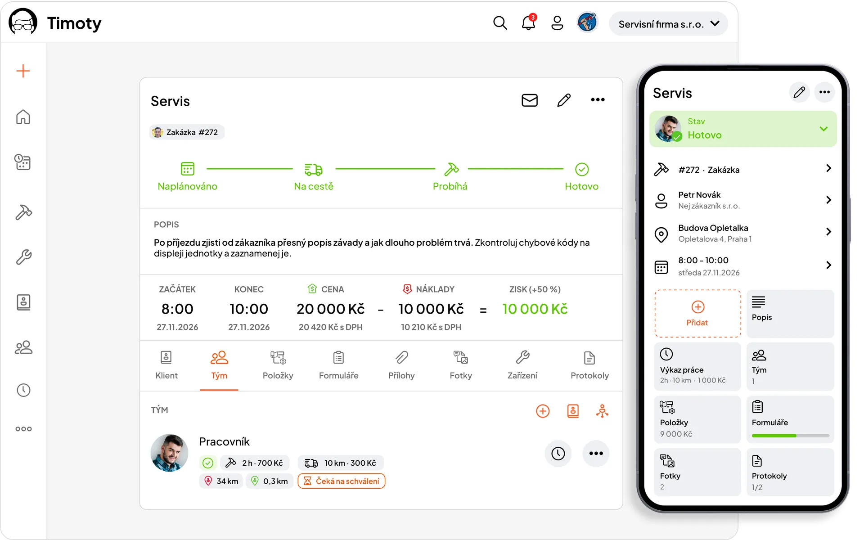
Task: Send email via envelope icon in Servis card
Action: pyautogui.click(x=530, y=100)
